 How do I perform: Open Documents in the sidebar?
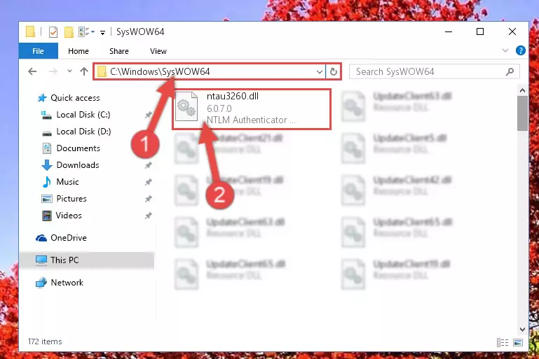(78, 148)
